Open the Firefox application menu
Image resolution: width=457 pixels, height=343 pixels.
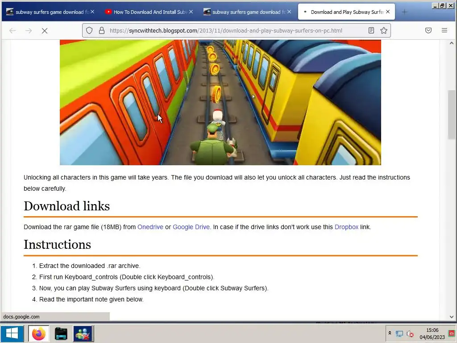[x=444, y=30]
